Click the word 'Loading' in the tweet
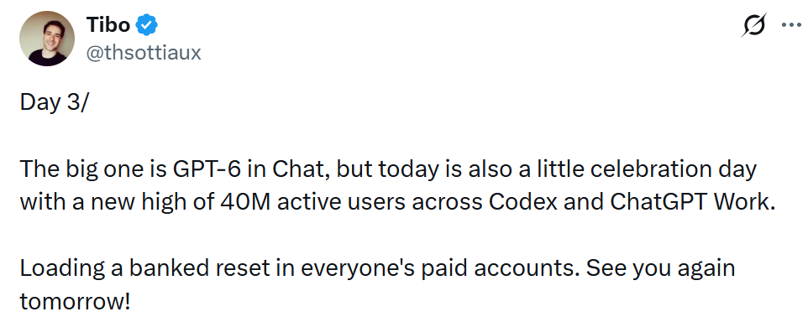 [x=60, y=269]
